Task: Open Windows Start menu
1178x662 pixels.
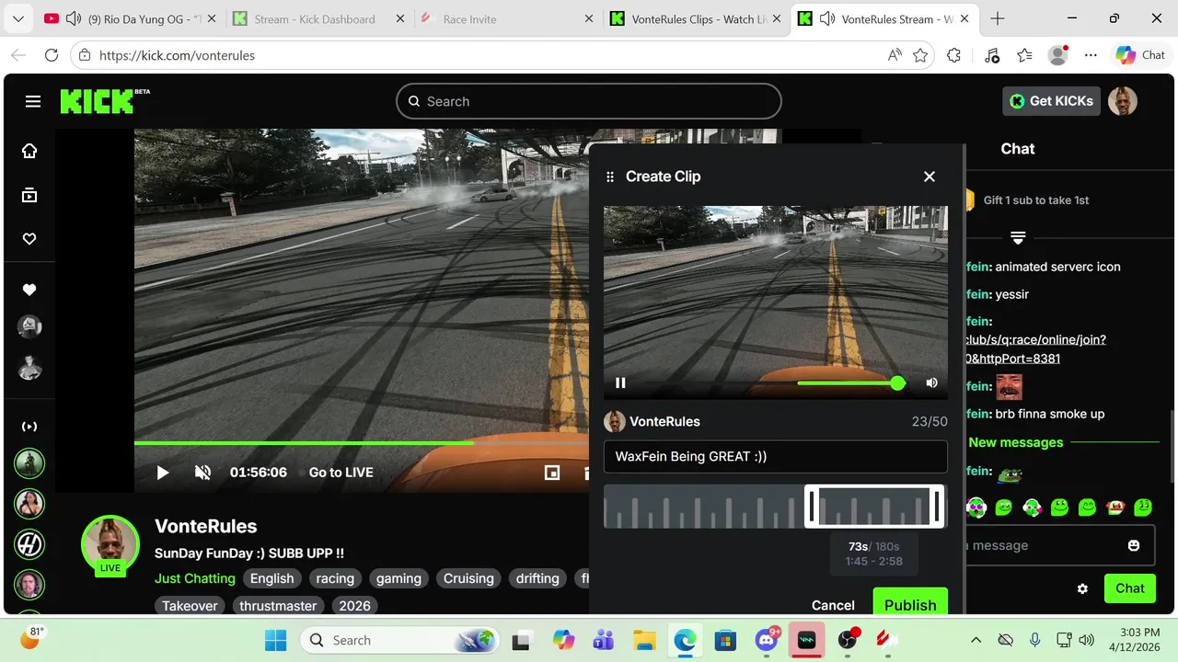Action: pyautogui.click(x=275, y=640)
